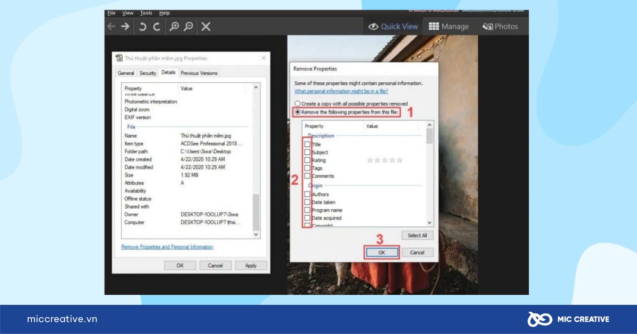
Task: Check the Date taken property checkbox
Action: 307,202
